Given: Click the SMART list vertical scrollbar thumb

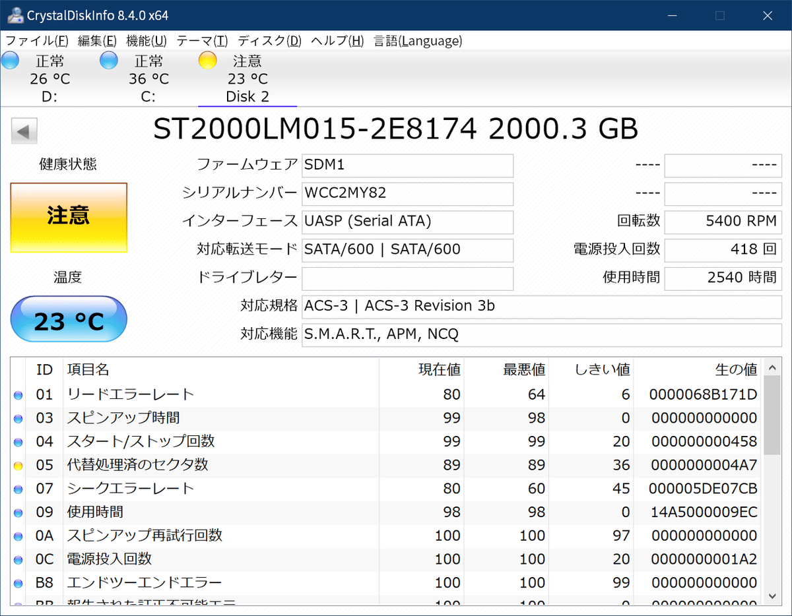Looking at the screenshot, I should [772, 416].
